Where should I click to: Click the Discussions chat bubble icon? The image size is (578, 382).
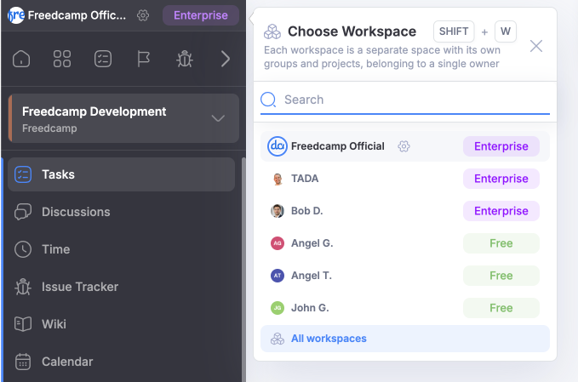pos(23,212)
